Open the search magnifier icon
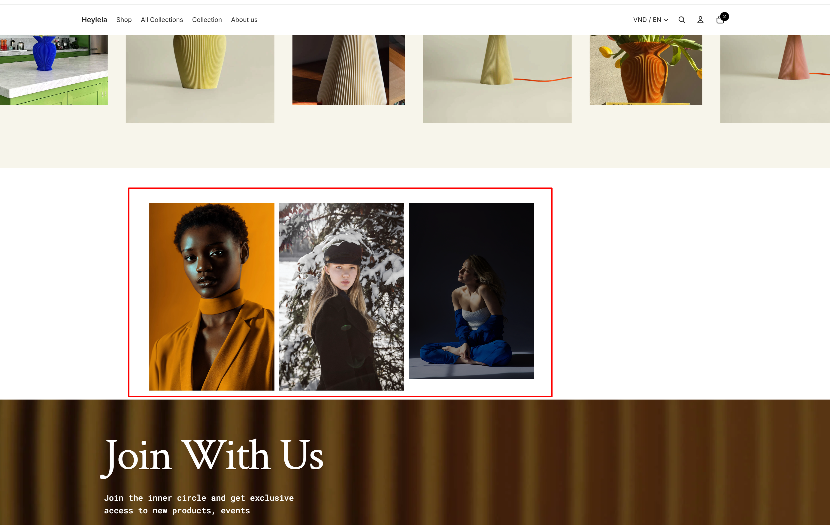This screenshot has width=830, height=525. pyautogui.click(x=681, y=19)
